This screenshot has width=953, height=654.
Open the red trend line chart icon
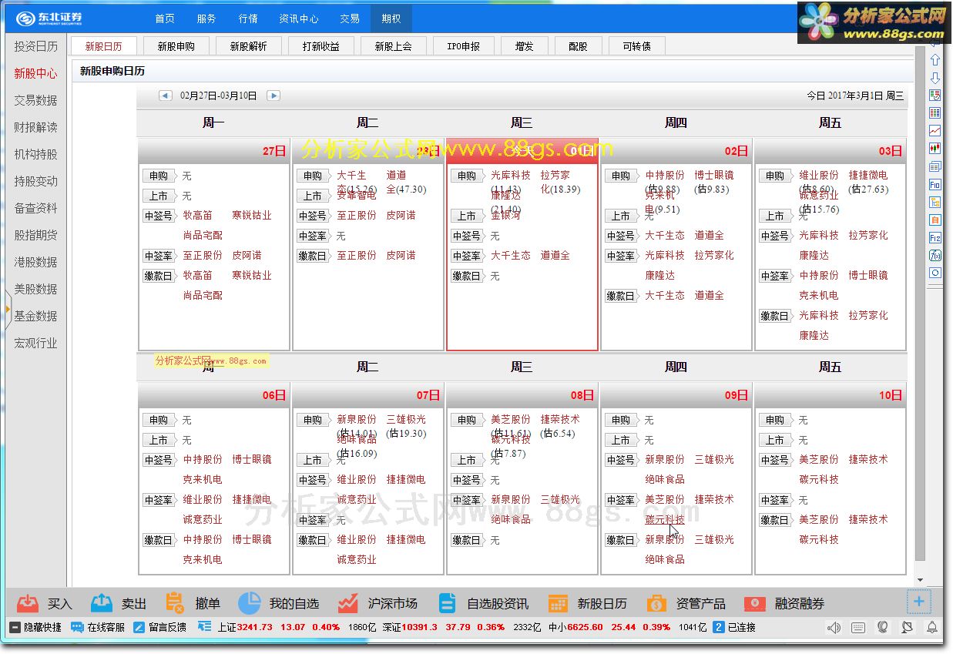(935, 131)
